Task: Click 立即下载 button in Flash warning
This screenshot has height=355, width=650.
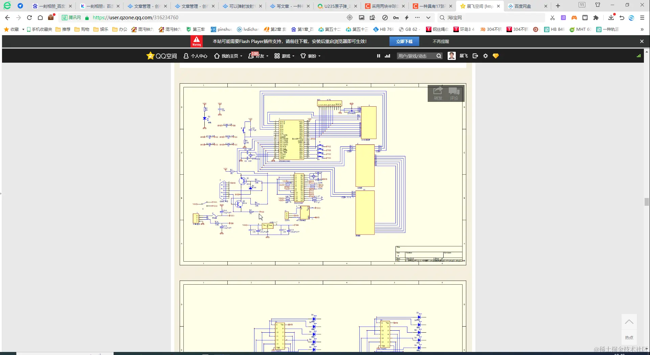Action: click(404, 41)
